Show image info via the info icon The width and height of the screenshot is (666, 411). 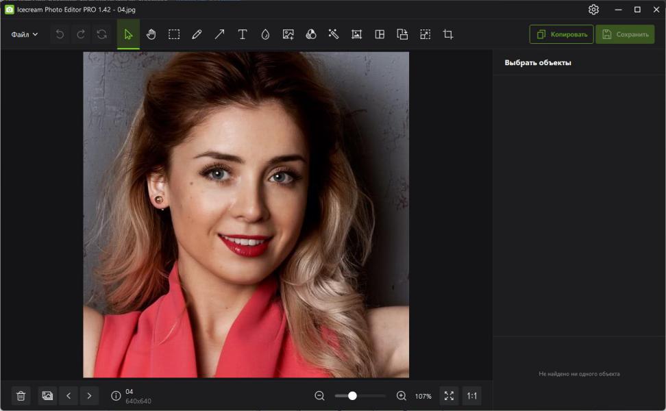(116, 396)
